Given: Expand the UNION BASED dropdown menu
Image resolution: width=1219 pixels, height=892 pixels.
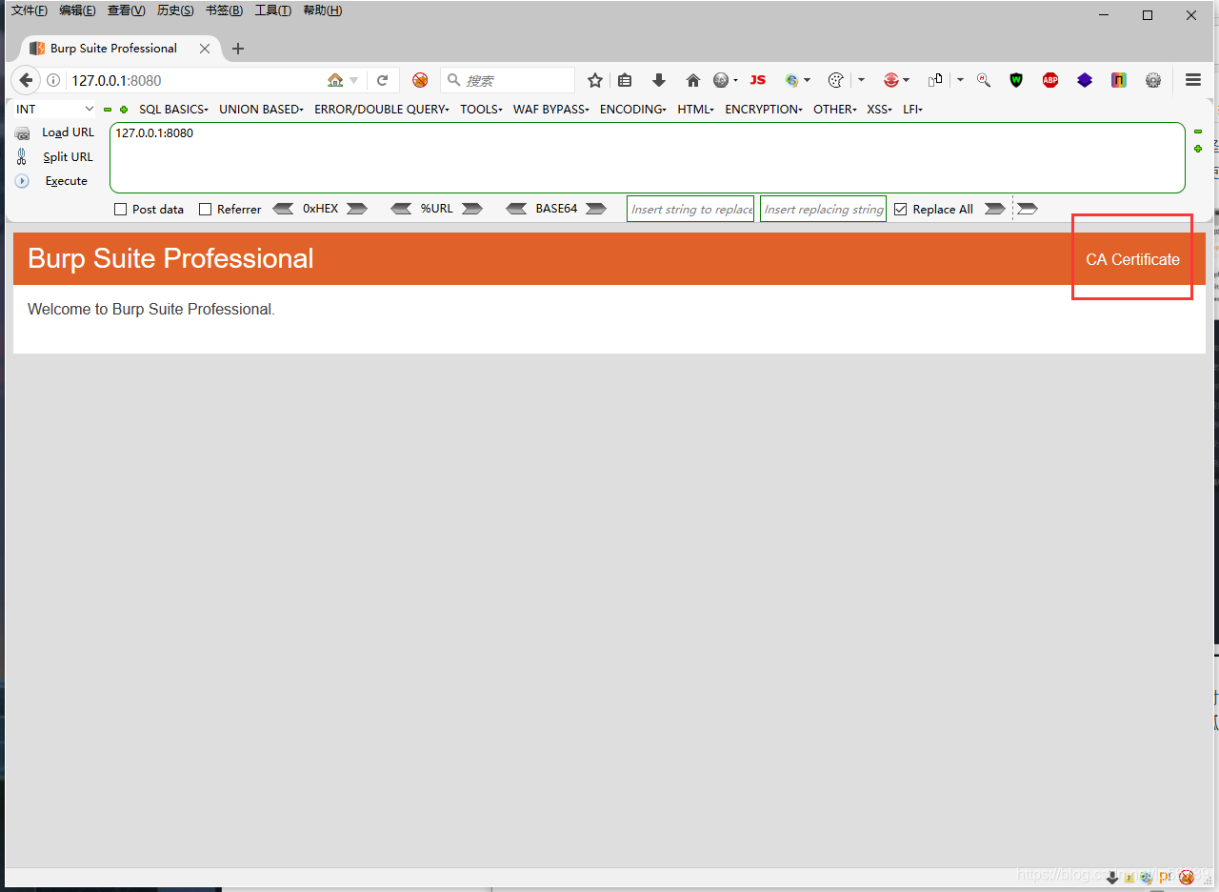Looking at the screenshot, I should tap(261, 110).
